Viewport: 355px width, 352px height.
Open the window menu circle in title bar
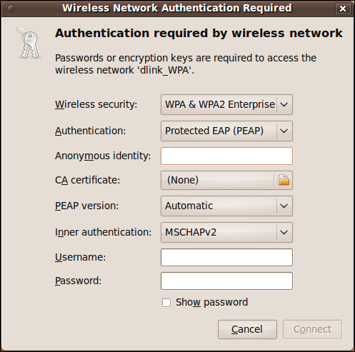tap(11, 9)
